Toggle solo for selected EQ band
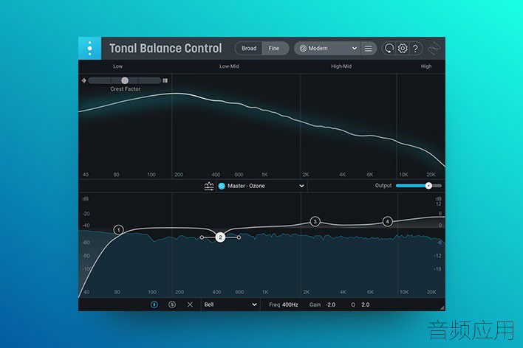The width and height of the screenshot is (523, 348). point(172,304)
